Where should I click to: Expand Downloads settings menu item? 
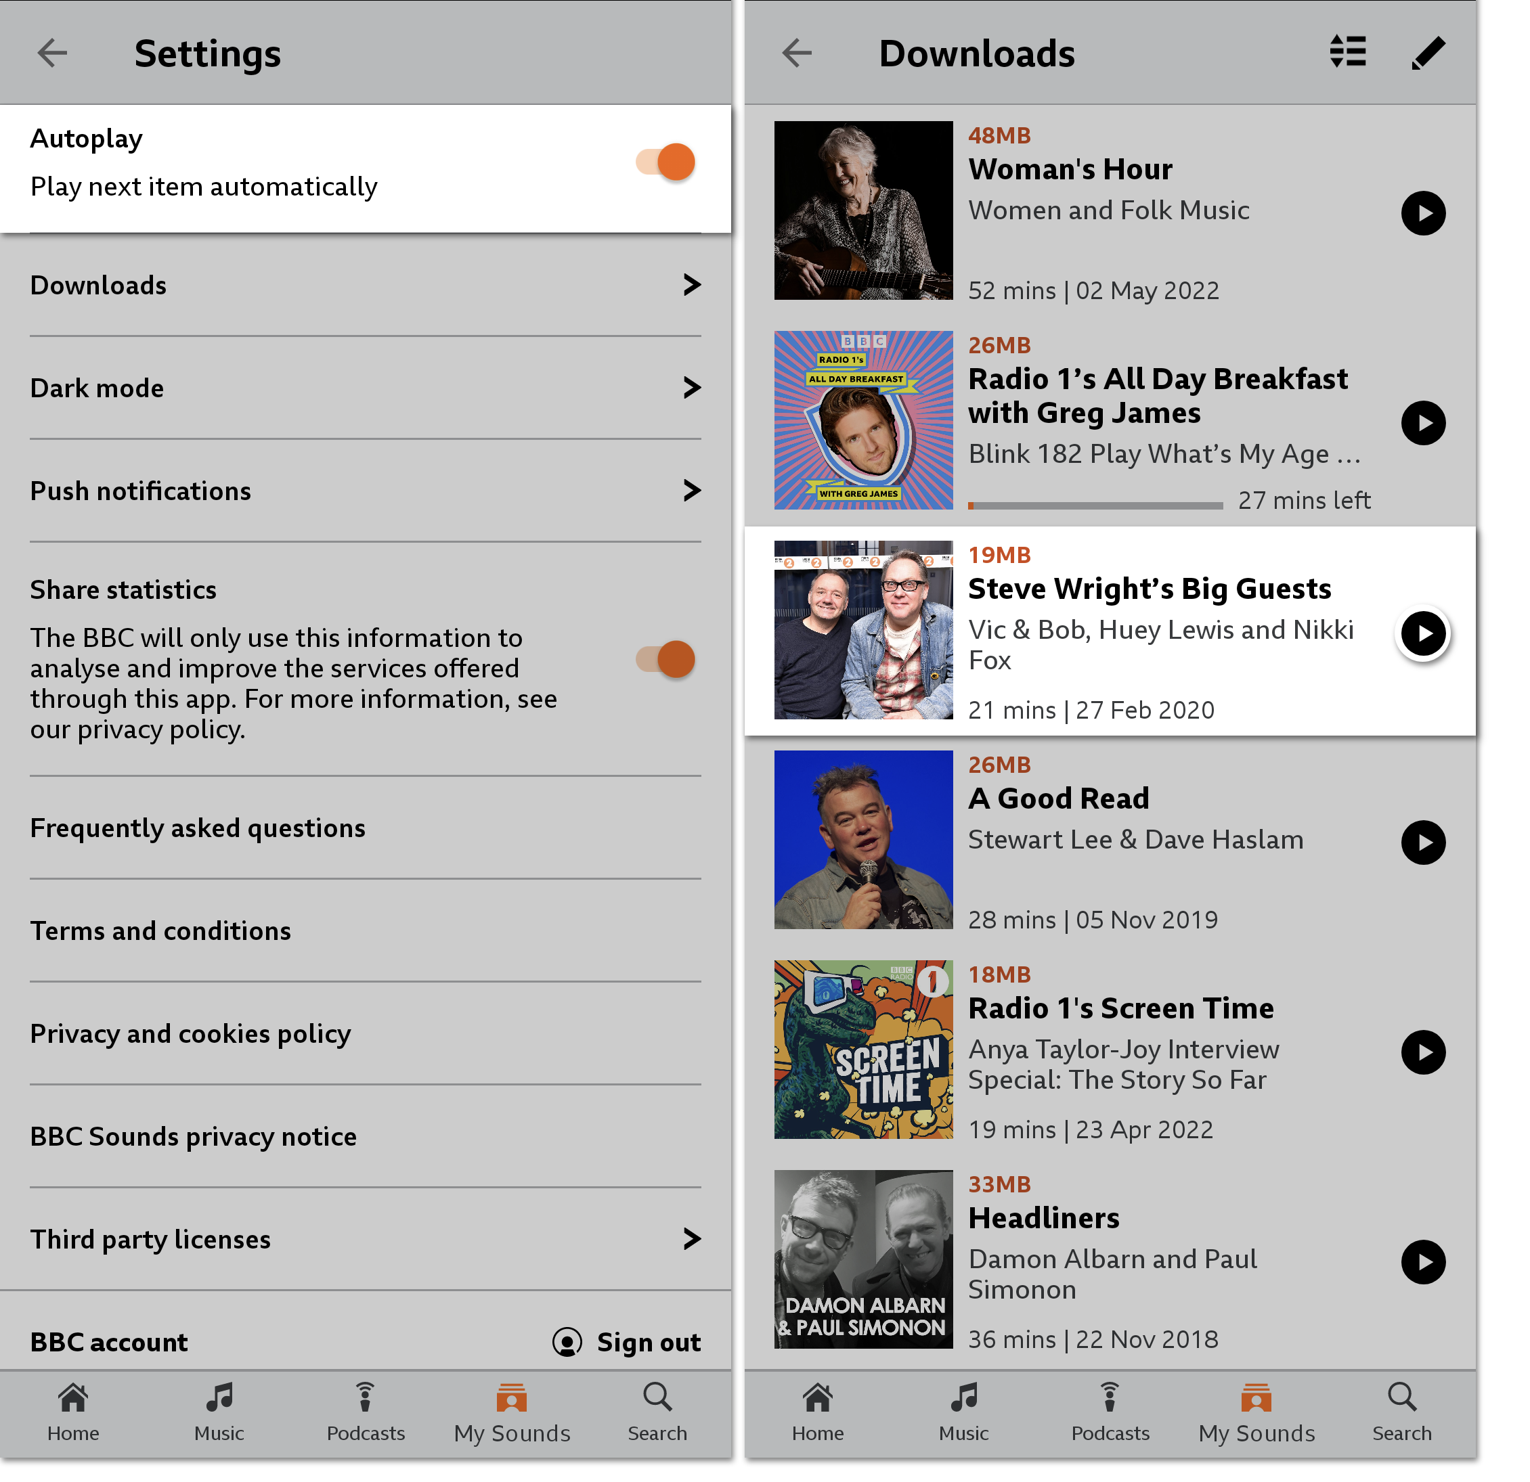(x=368, y=286)
